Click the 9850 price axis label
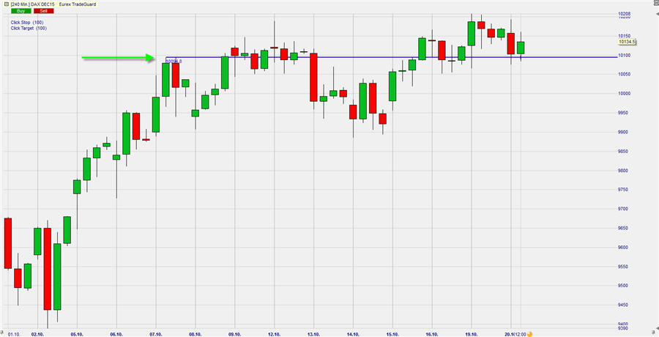Image resolution: width=659 pixels, height=337 pixels. [x=623, y=152]
